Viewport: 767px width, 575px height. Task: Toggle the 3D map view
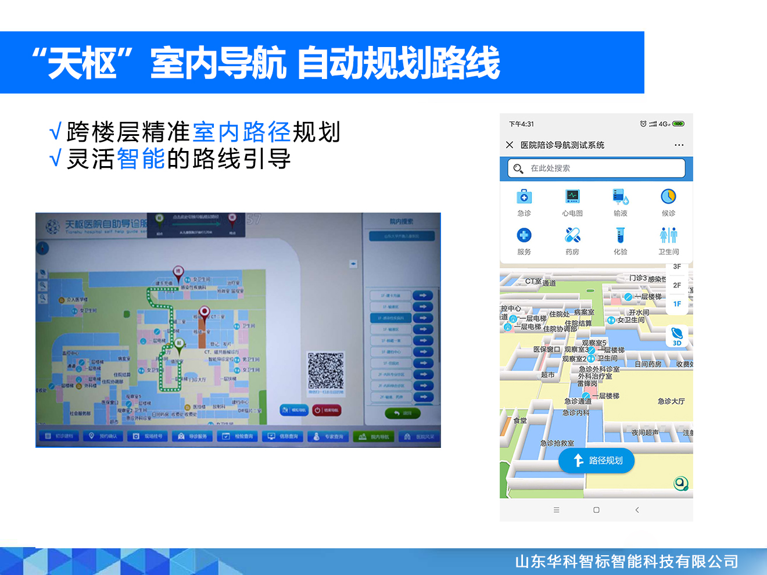point(676,336)
